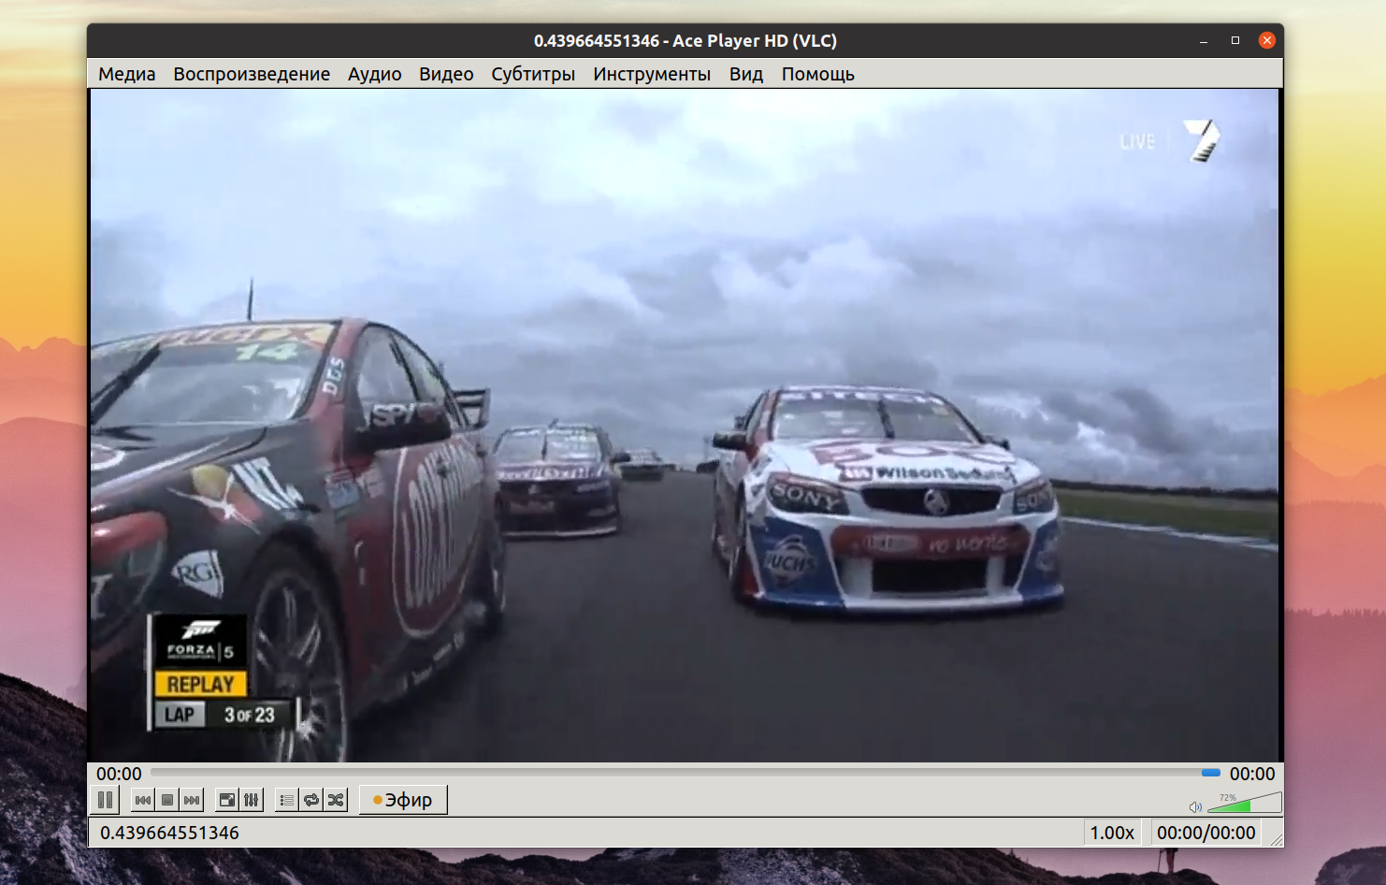Toggle fullscreen video mode
The height and width of the screenshot is (885, 1386).
[226, 800]
